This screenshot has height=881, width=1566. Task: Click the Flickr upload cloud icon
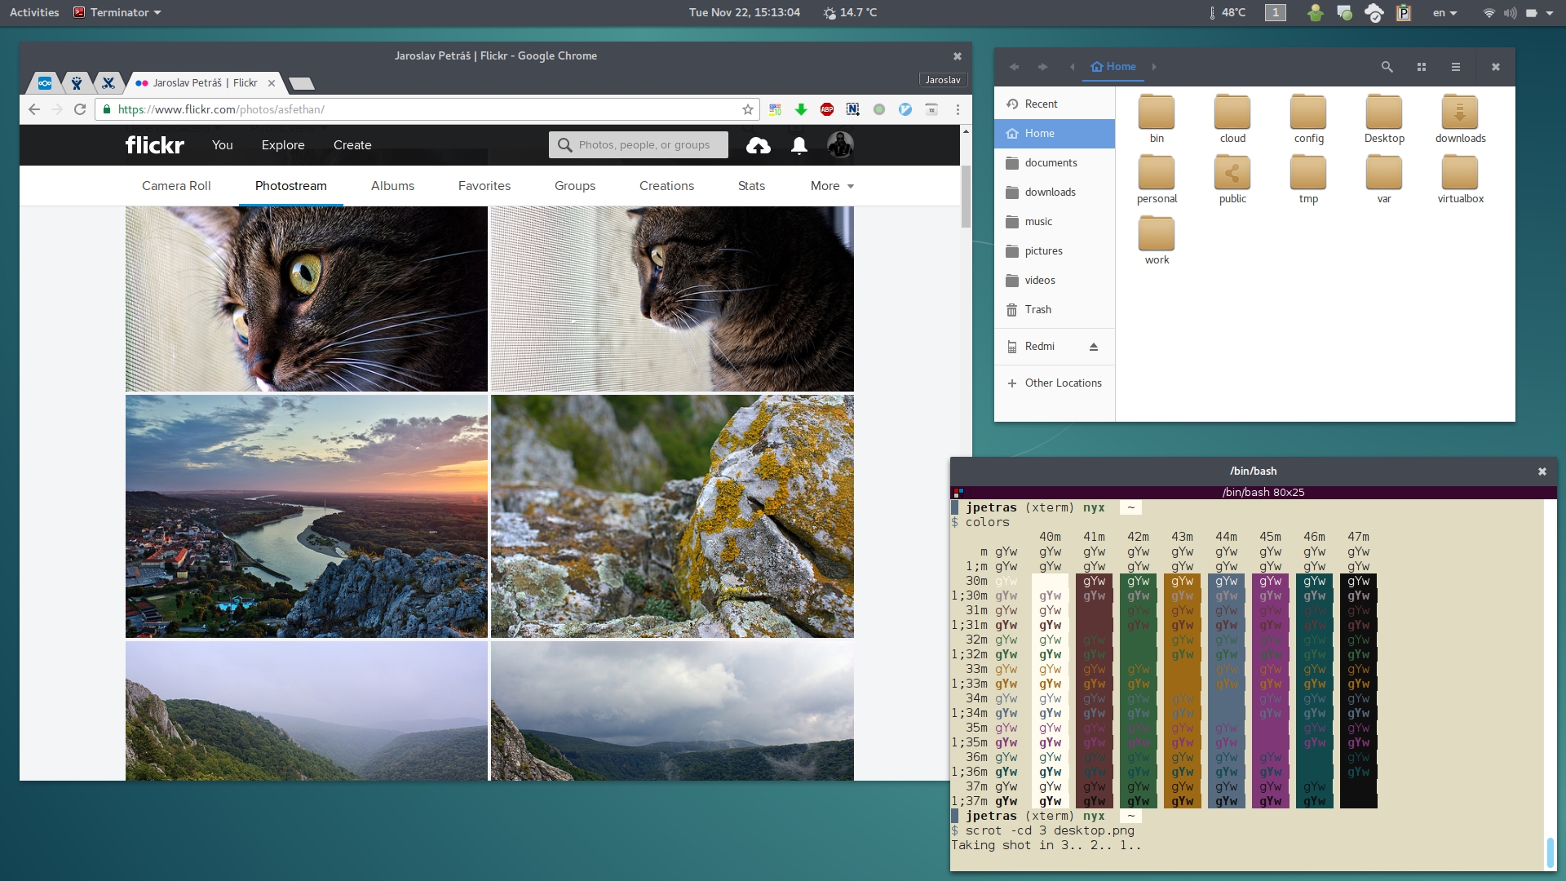(759, 145)
